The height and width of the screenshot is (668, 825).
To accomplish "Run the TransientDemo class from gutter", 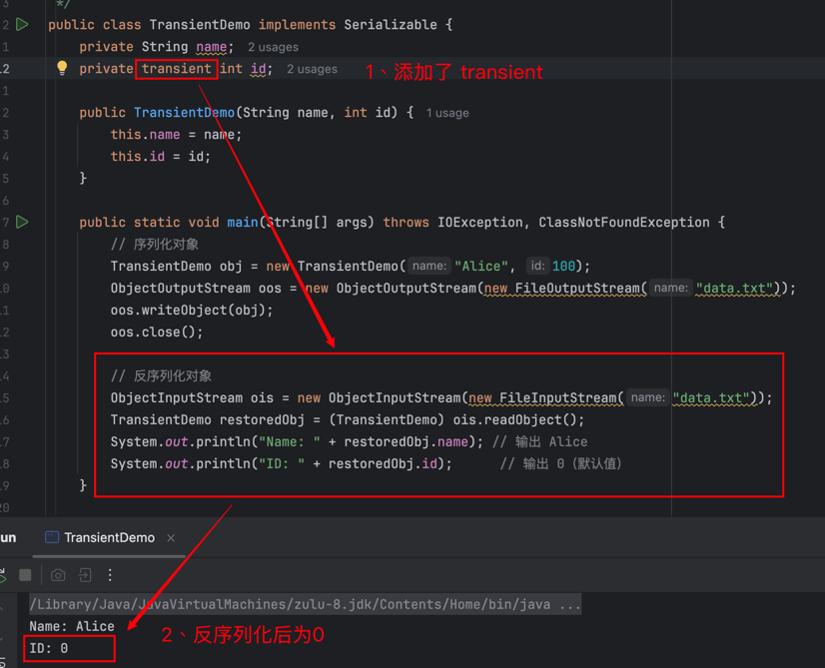I will [22, 24].
